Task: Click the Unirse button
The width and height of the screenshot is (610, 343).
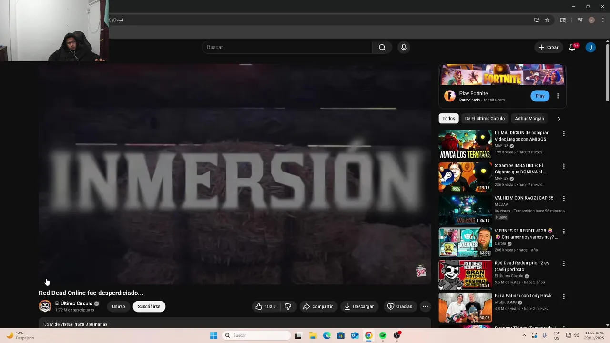Action: pos(119,306)
